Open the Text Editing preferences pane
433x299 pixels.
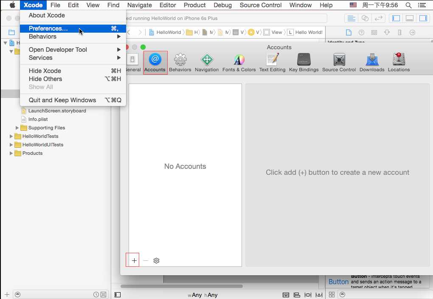click(x=272, y=63)
